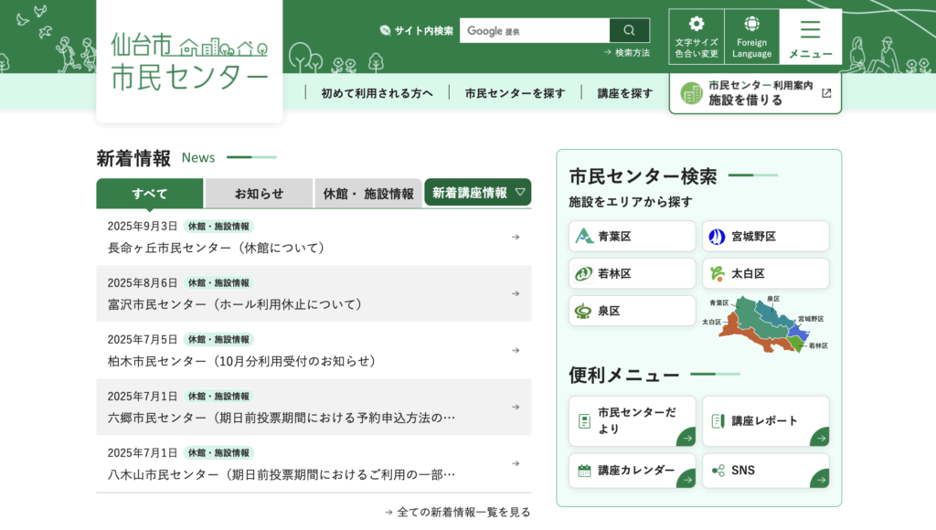Viewport: 936px width, 530px height.
Task: Select 泉区 ward button
Action: pos(632,311)
